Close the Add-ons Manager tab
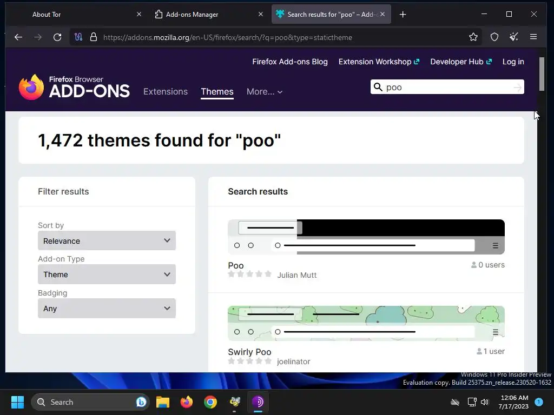The image size is (554, 415). [260, 14]
